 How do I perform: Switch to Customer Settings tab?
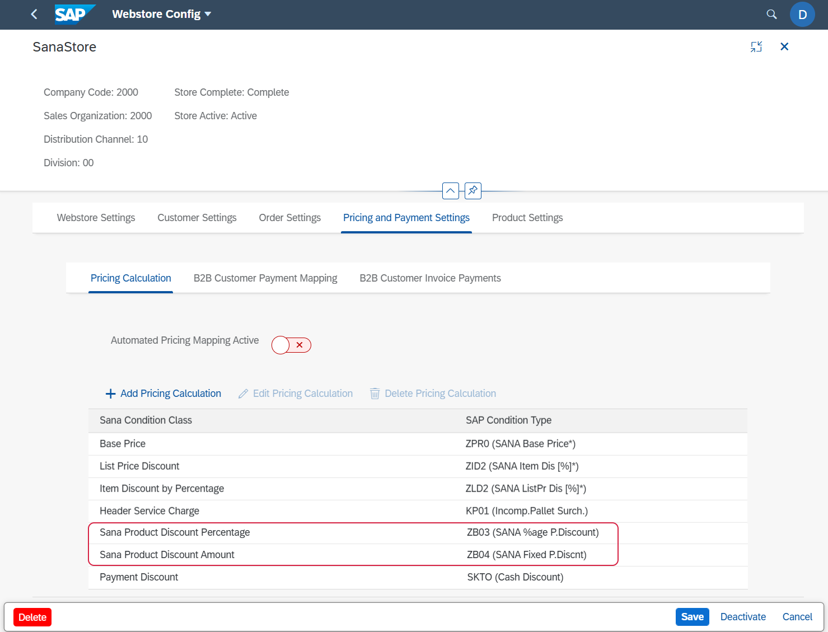tap(197, 218)
